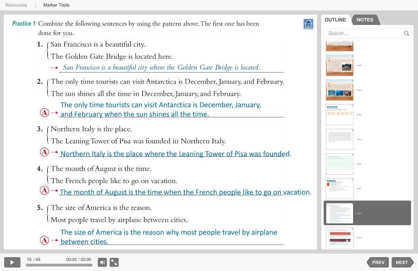Click the red circled A for sentence 5
The width and height of the screenshot is (418, 271).
click(44, 240)
